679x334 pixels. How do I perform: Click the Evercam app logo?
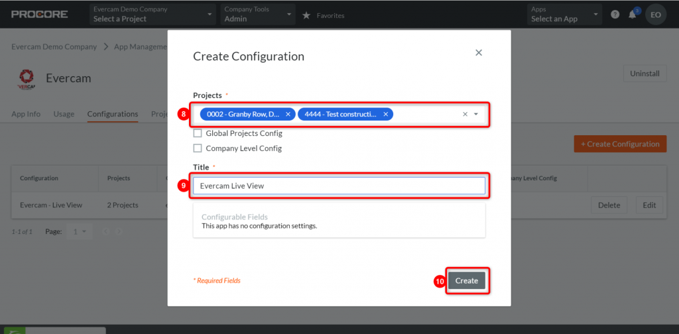(x=27, y=78)
